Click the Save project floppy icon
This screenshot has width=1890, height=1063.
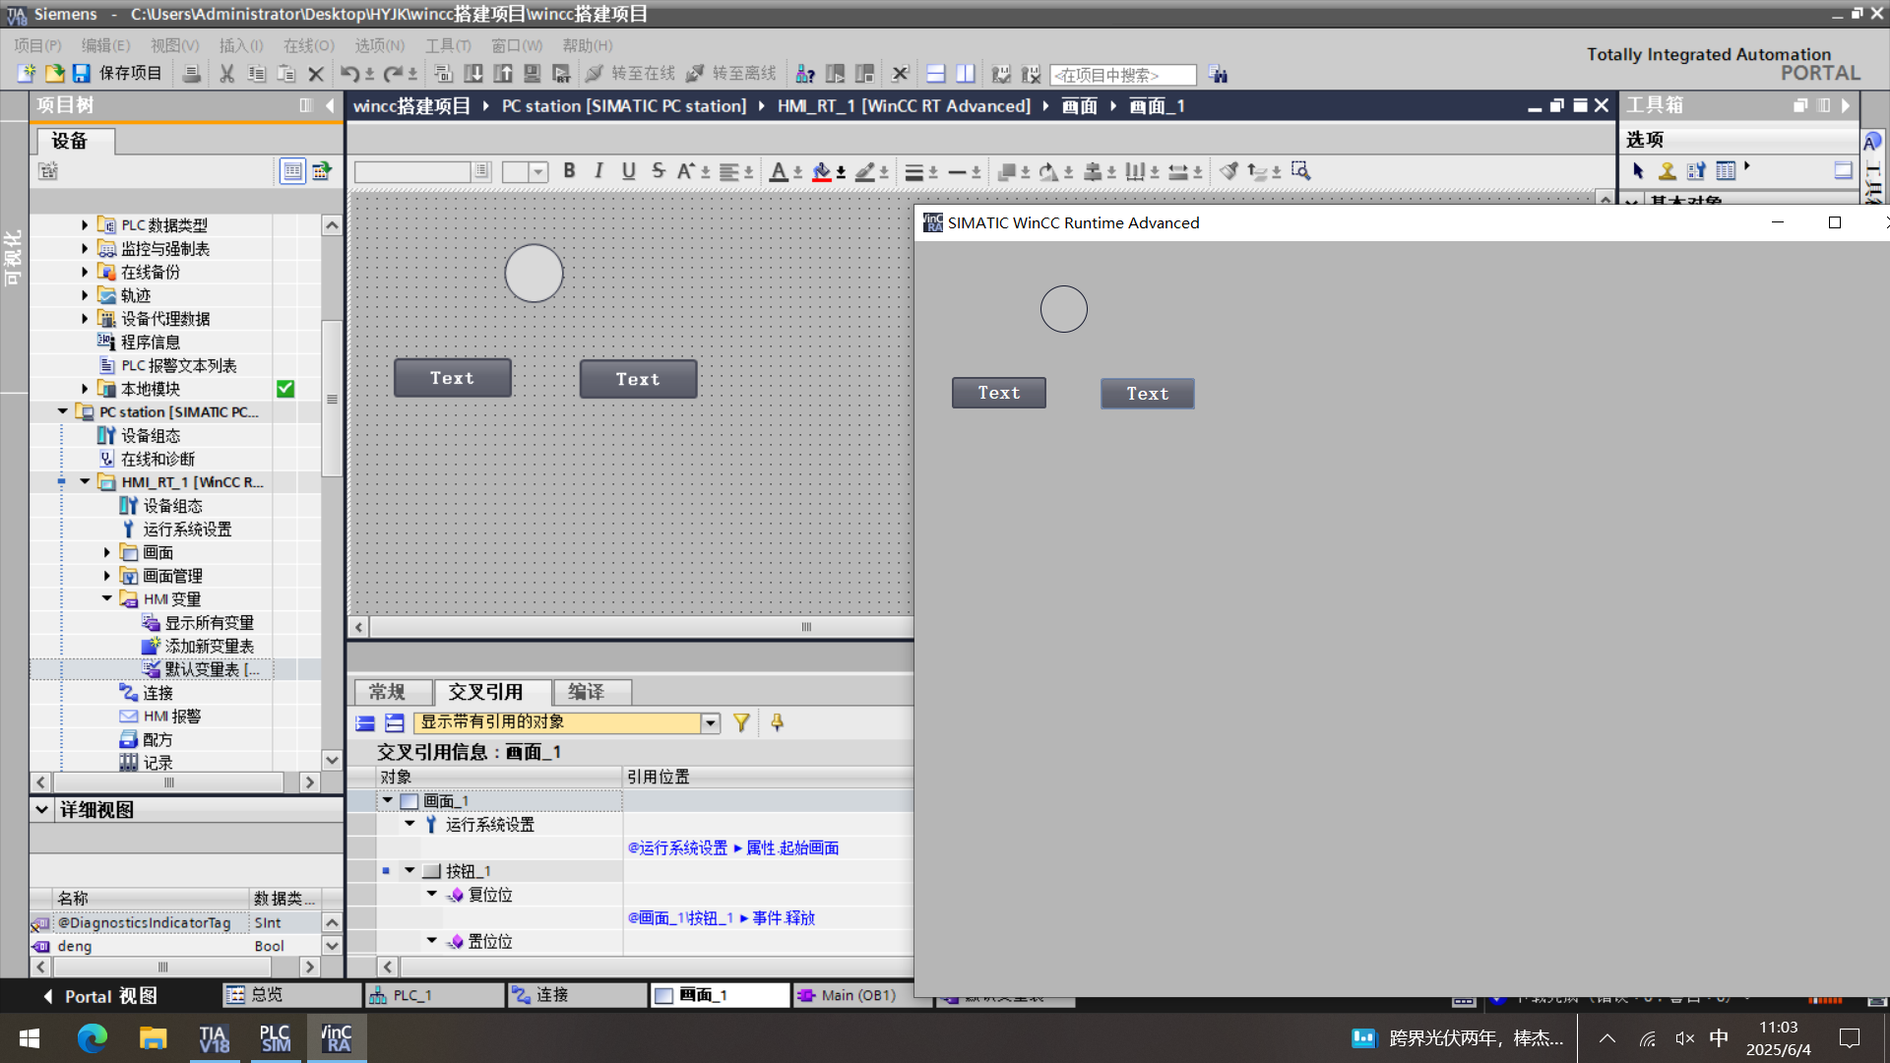coord(82,74)
